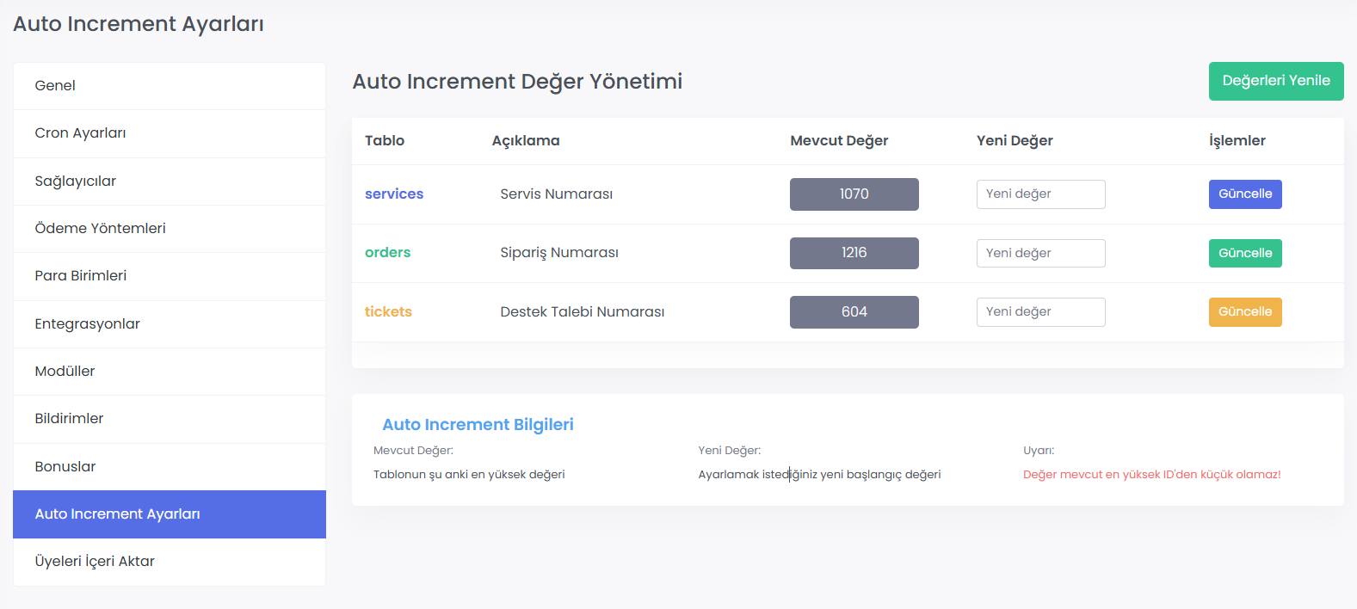Click the current value badge 1216

854,253
